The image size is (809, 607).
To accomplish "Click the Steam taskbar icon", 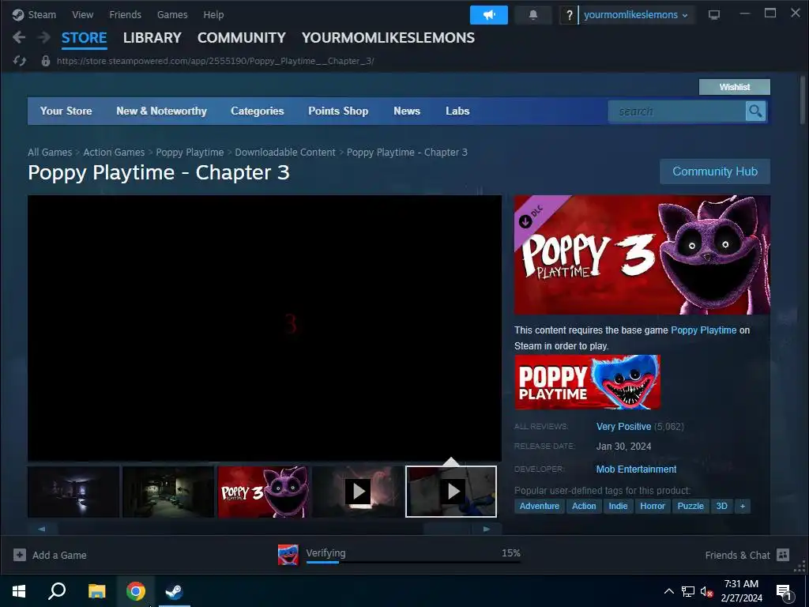I will click(x=175, y=591).
